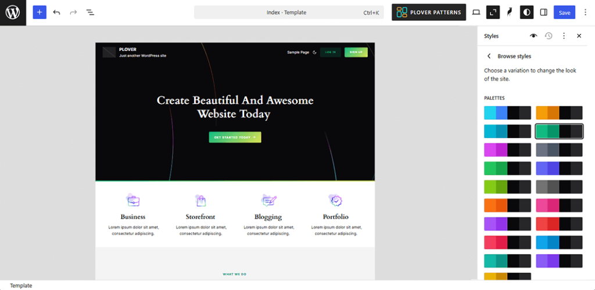
Task: Open the WordPress logo menu
Action: pyautogui.click(x=13, y=12)
